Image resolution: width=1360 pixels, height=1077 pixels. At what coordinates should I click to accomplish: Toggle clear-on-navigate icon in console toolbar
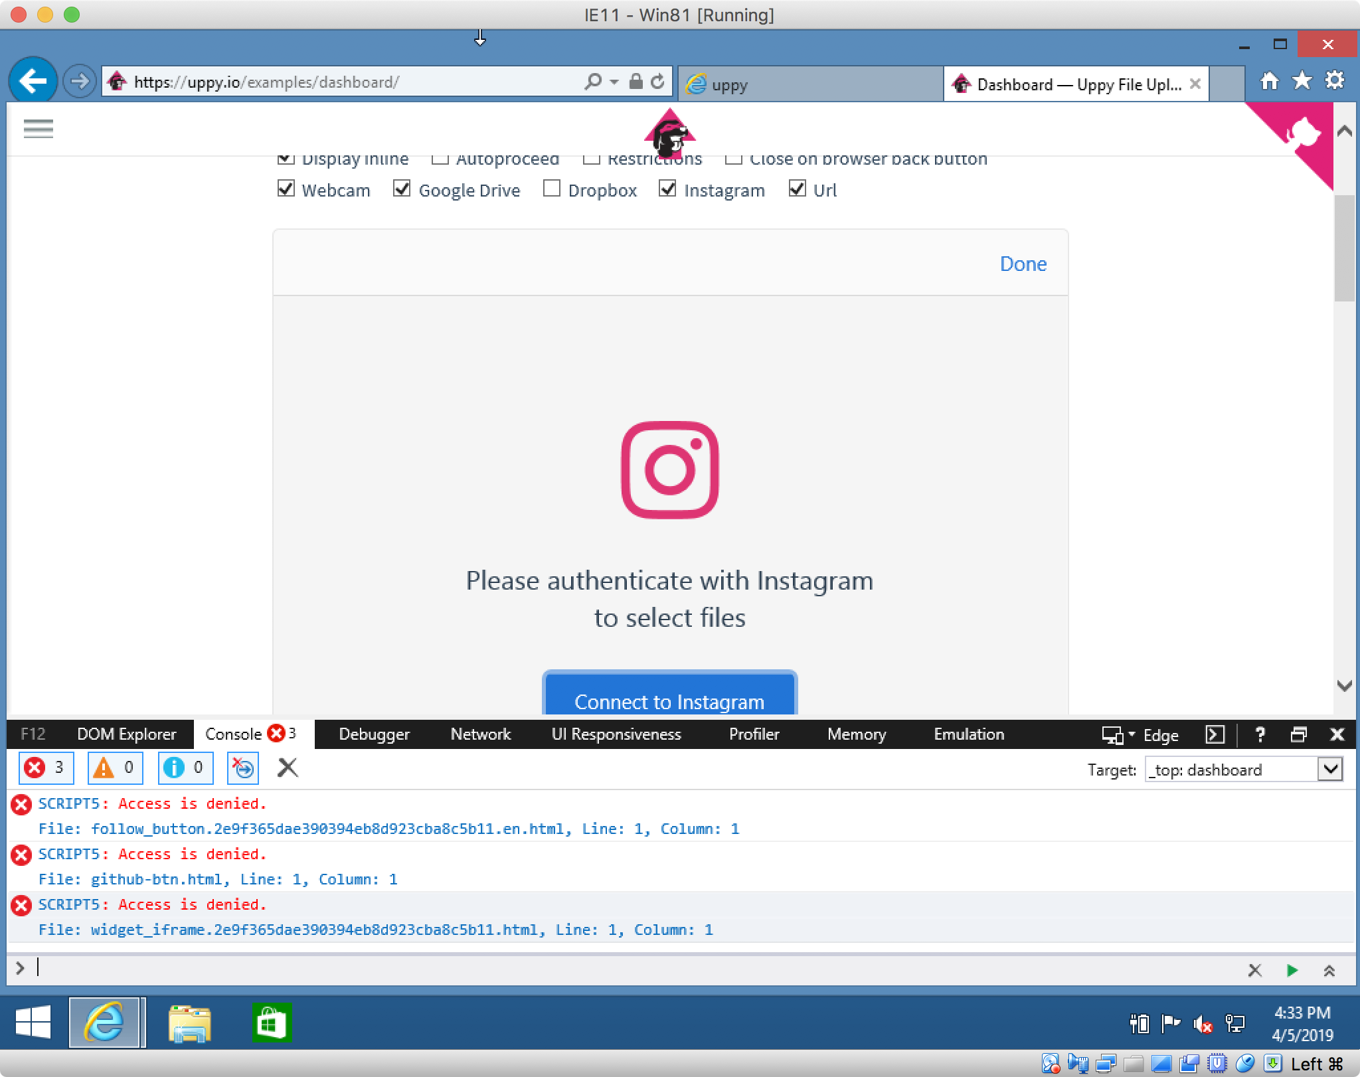[243, 768]
